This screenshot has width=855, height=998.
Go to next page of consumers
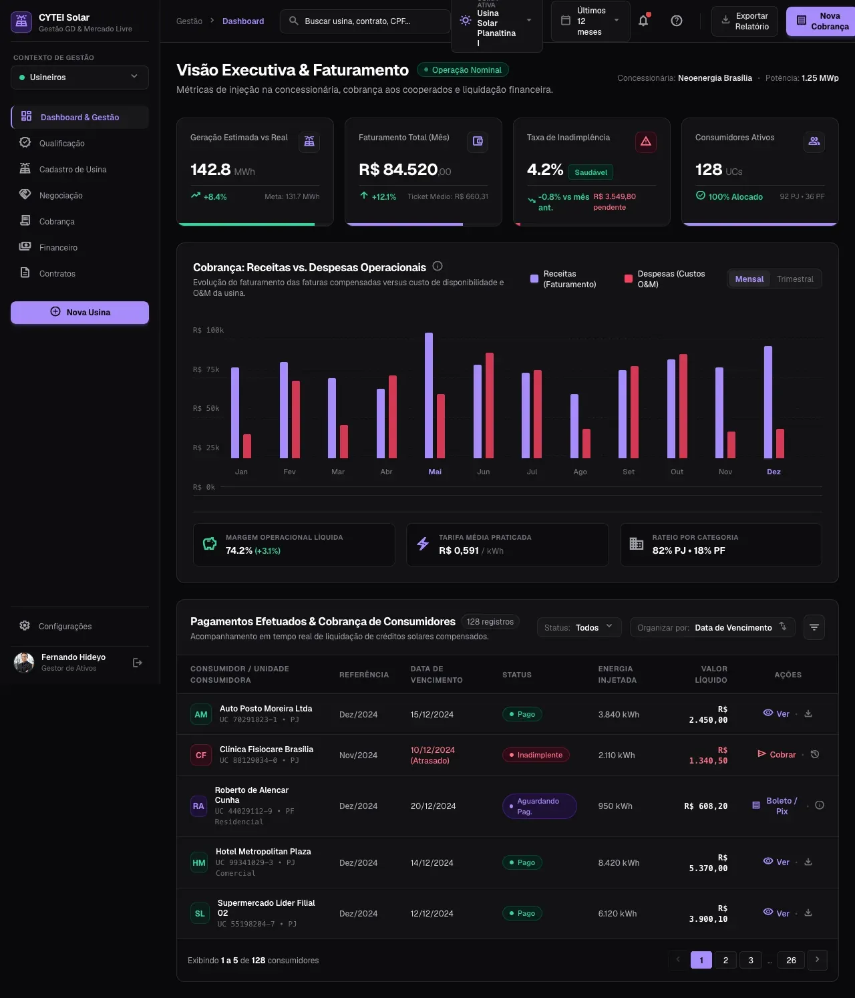pyautogui.click(x=818, y=960)
